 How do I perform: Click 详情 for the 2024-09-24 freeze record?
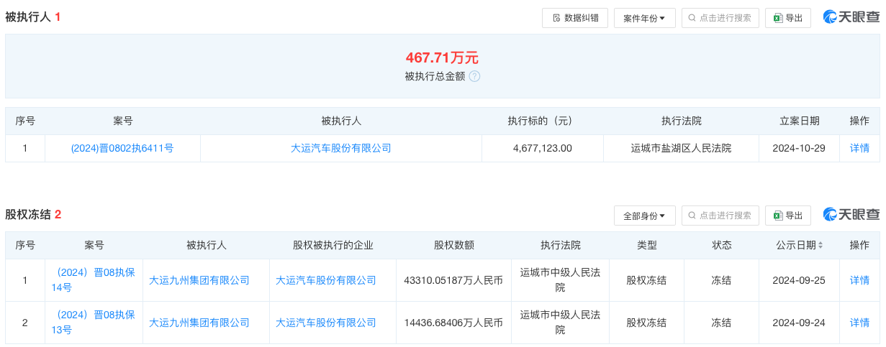[x=859, y=323]
